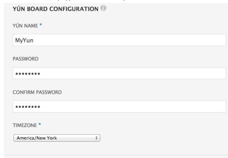Click the info icon beside Yún Board Configuration

[x=103, y=9]
